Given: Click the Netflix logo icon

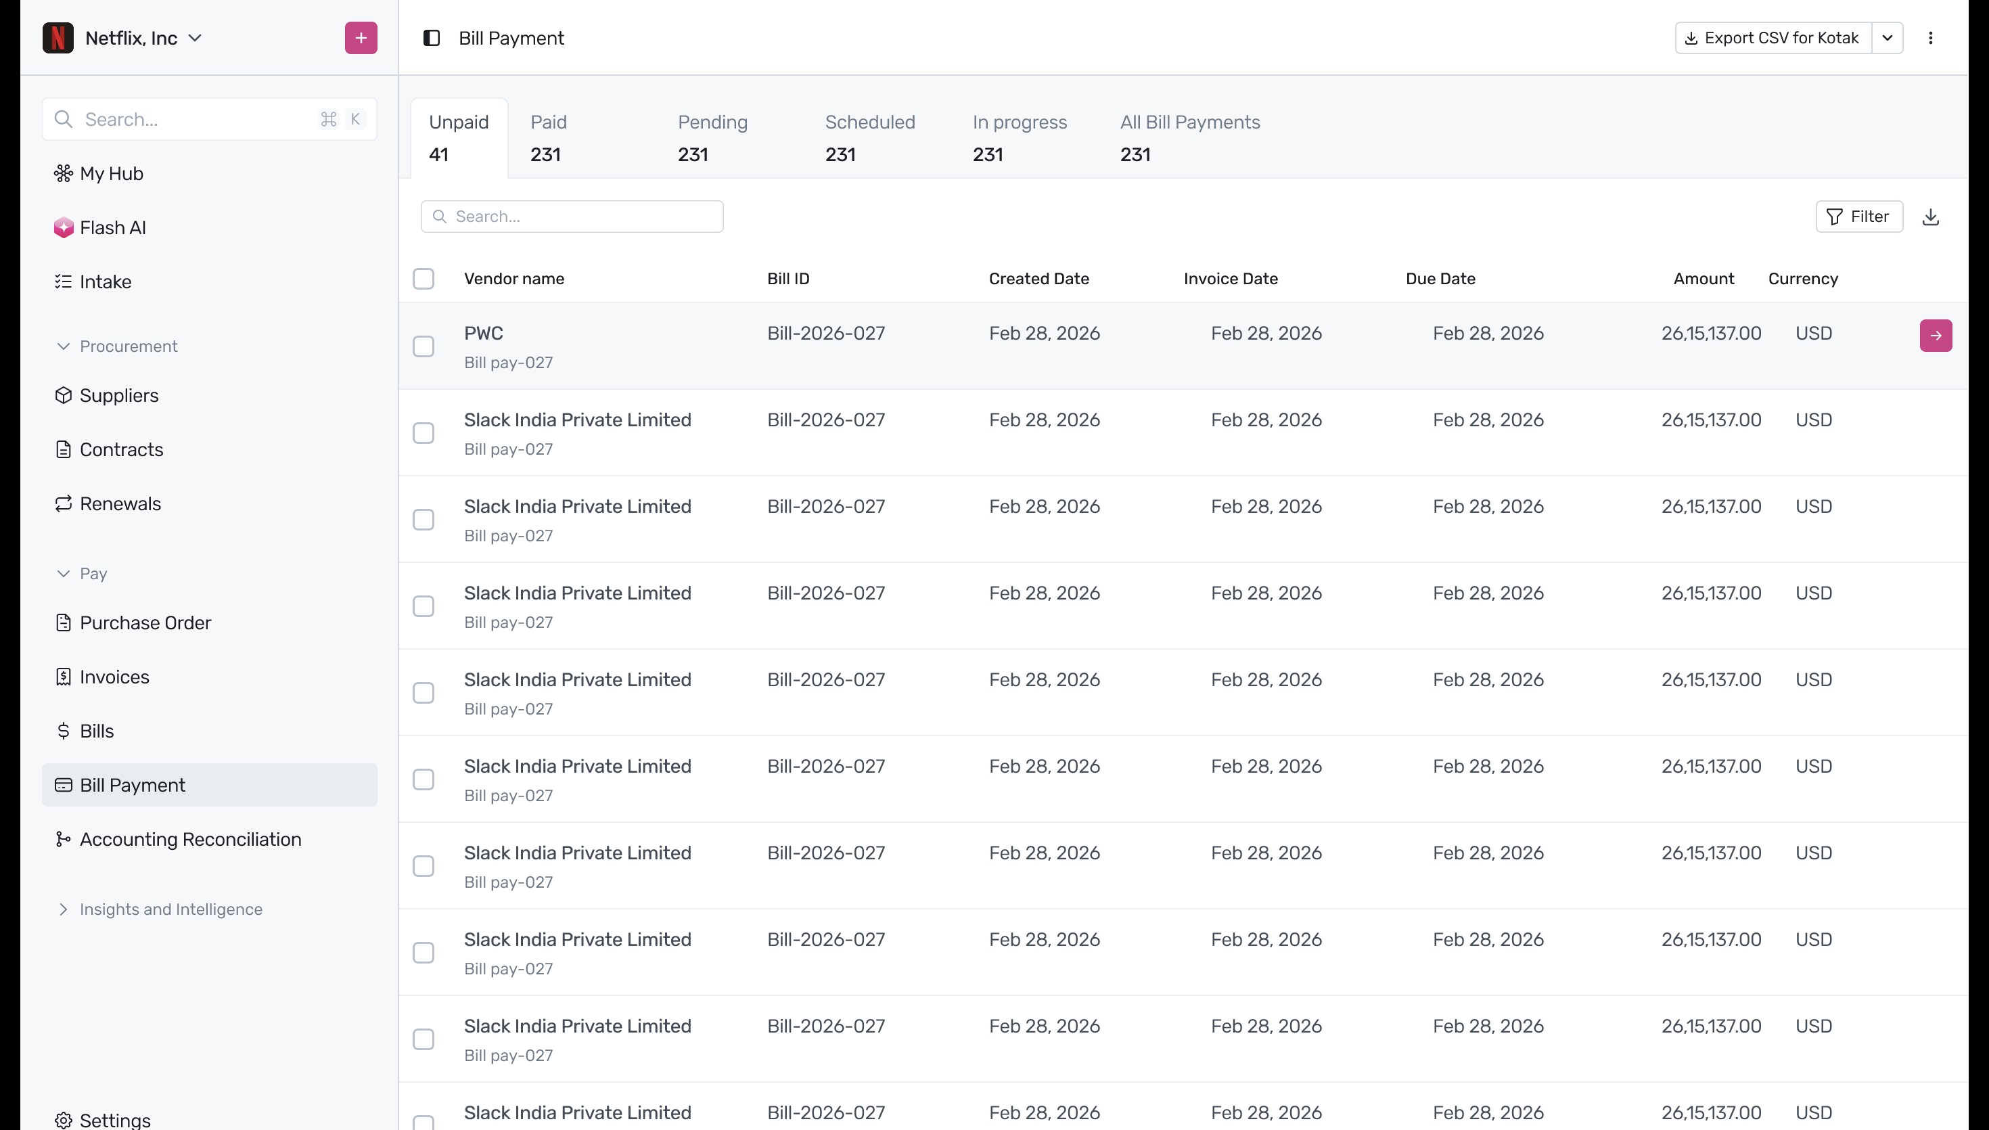Looking at the screenshot, I should pyautogui.click(x=58, y=38).
